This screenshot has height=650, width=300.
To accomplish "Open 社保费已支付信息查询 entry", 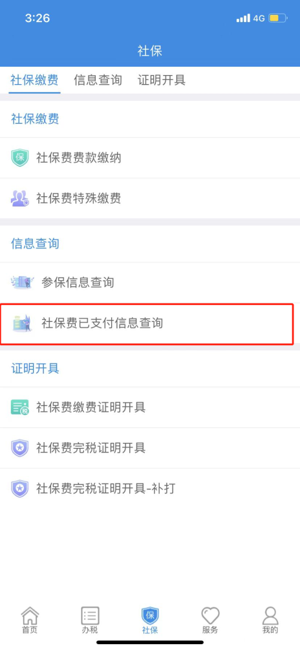I will [150, 323].
